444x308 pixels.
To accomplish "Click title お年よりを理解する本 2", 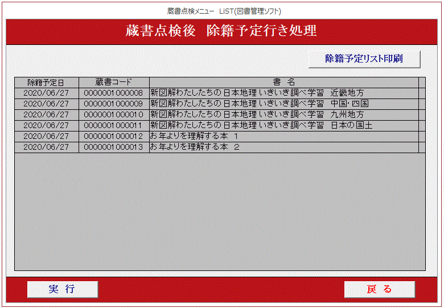I will pyautogui.click(x=284, y=147).
